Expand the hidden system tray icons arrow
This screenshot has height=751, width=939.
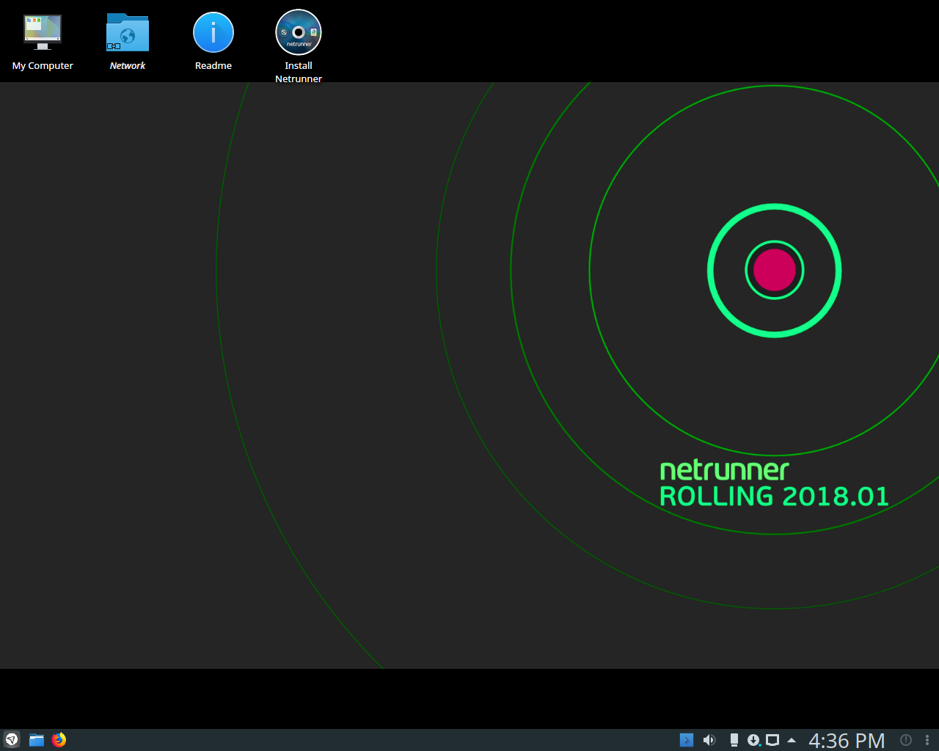tap(792, 740)
